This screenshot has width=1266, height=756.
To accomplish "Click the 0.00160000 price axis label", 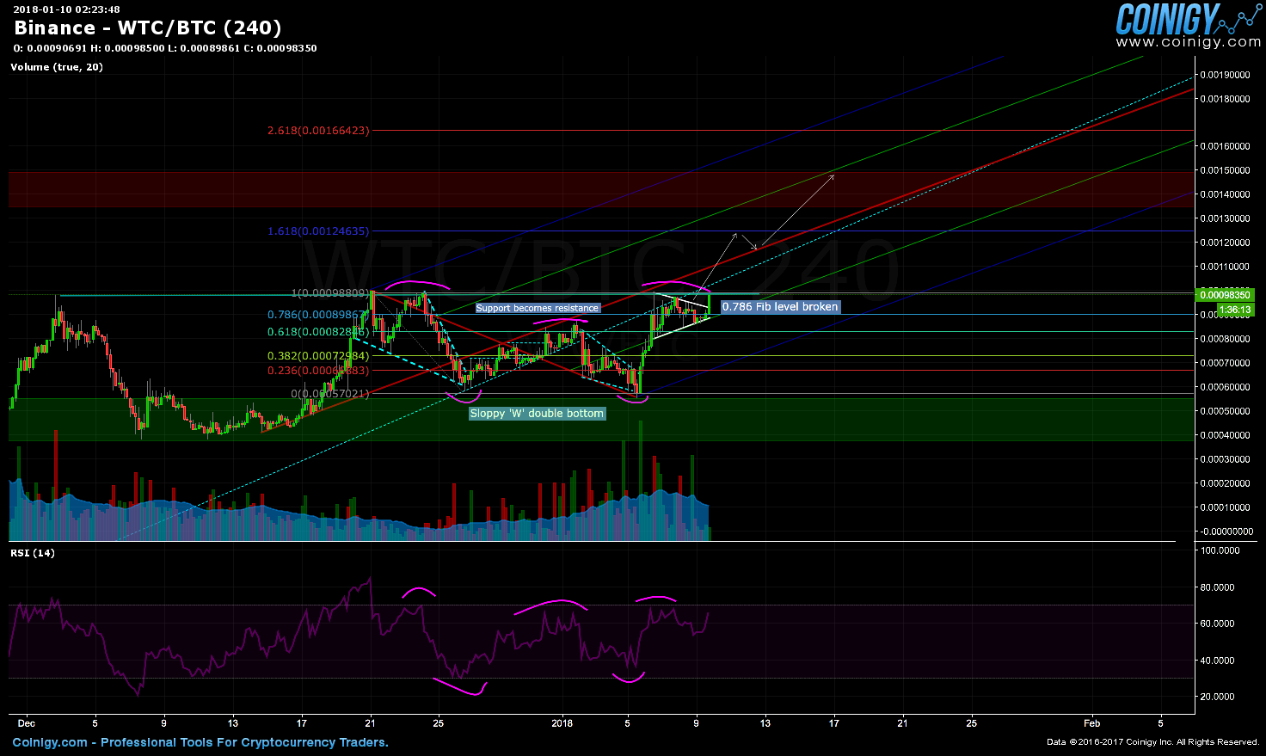I will (x=1226, y=146).
